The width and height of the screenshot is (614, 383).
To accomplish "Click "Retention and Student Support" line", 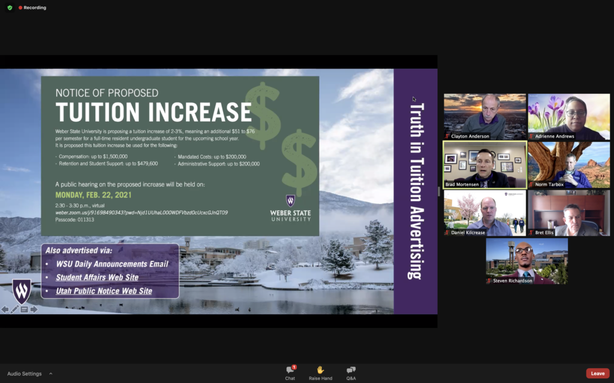I will (108, 164).
